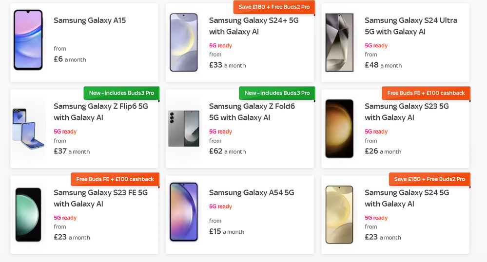
Task: Open the Samsung Galaxy A15 title link
Action: tap(90, 20)
